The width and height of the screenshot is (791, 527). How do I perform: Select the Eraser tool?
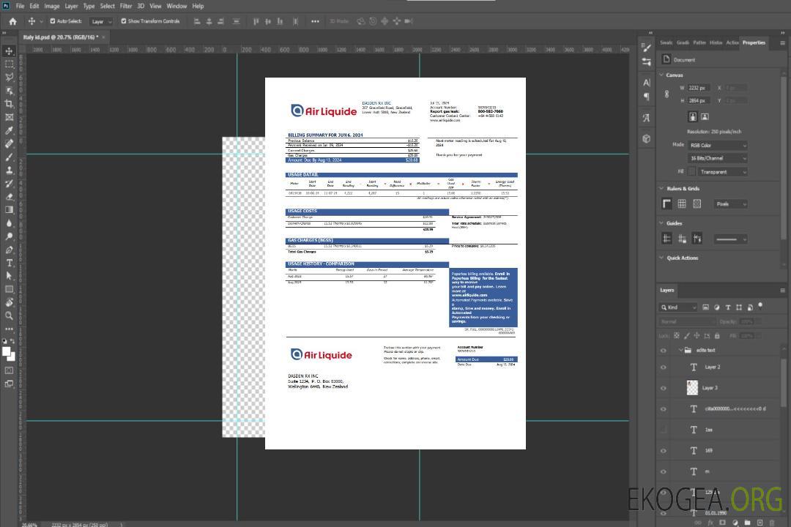pos(9,197)
